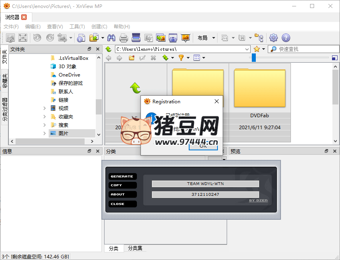The width and height of the screenshot is (340, 260).
Task: Click the new folder icon in browser toolbar
Action: click(x=131, y=58)
